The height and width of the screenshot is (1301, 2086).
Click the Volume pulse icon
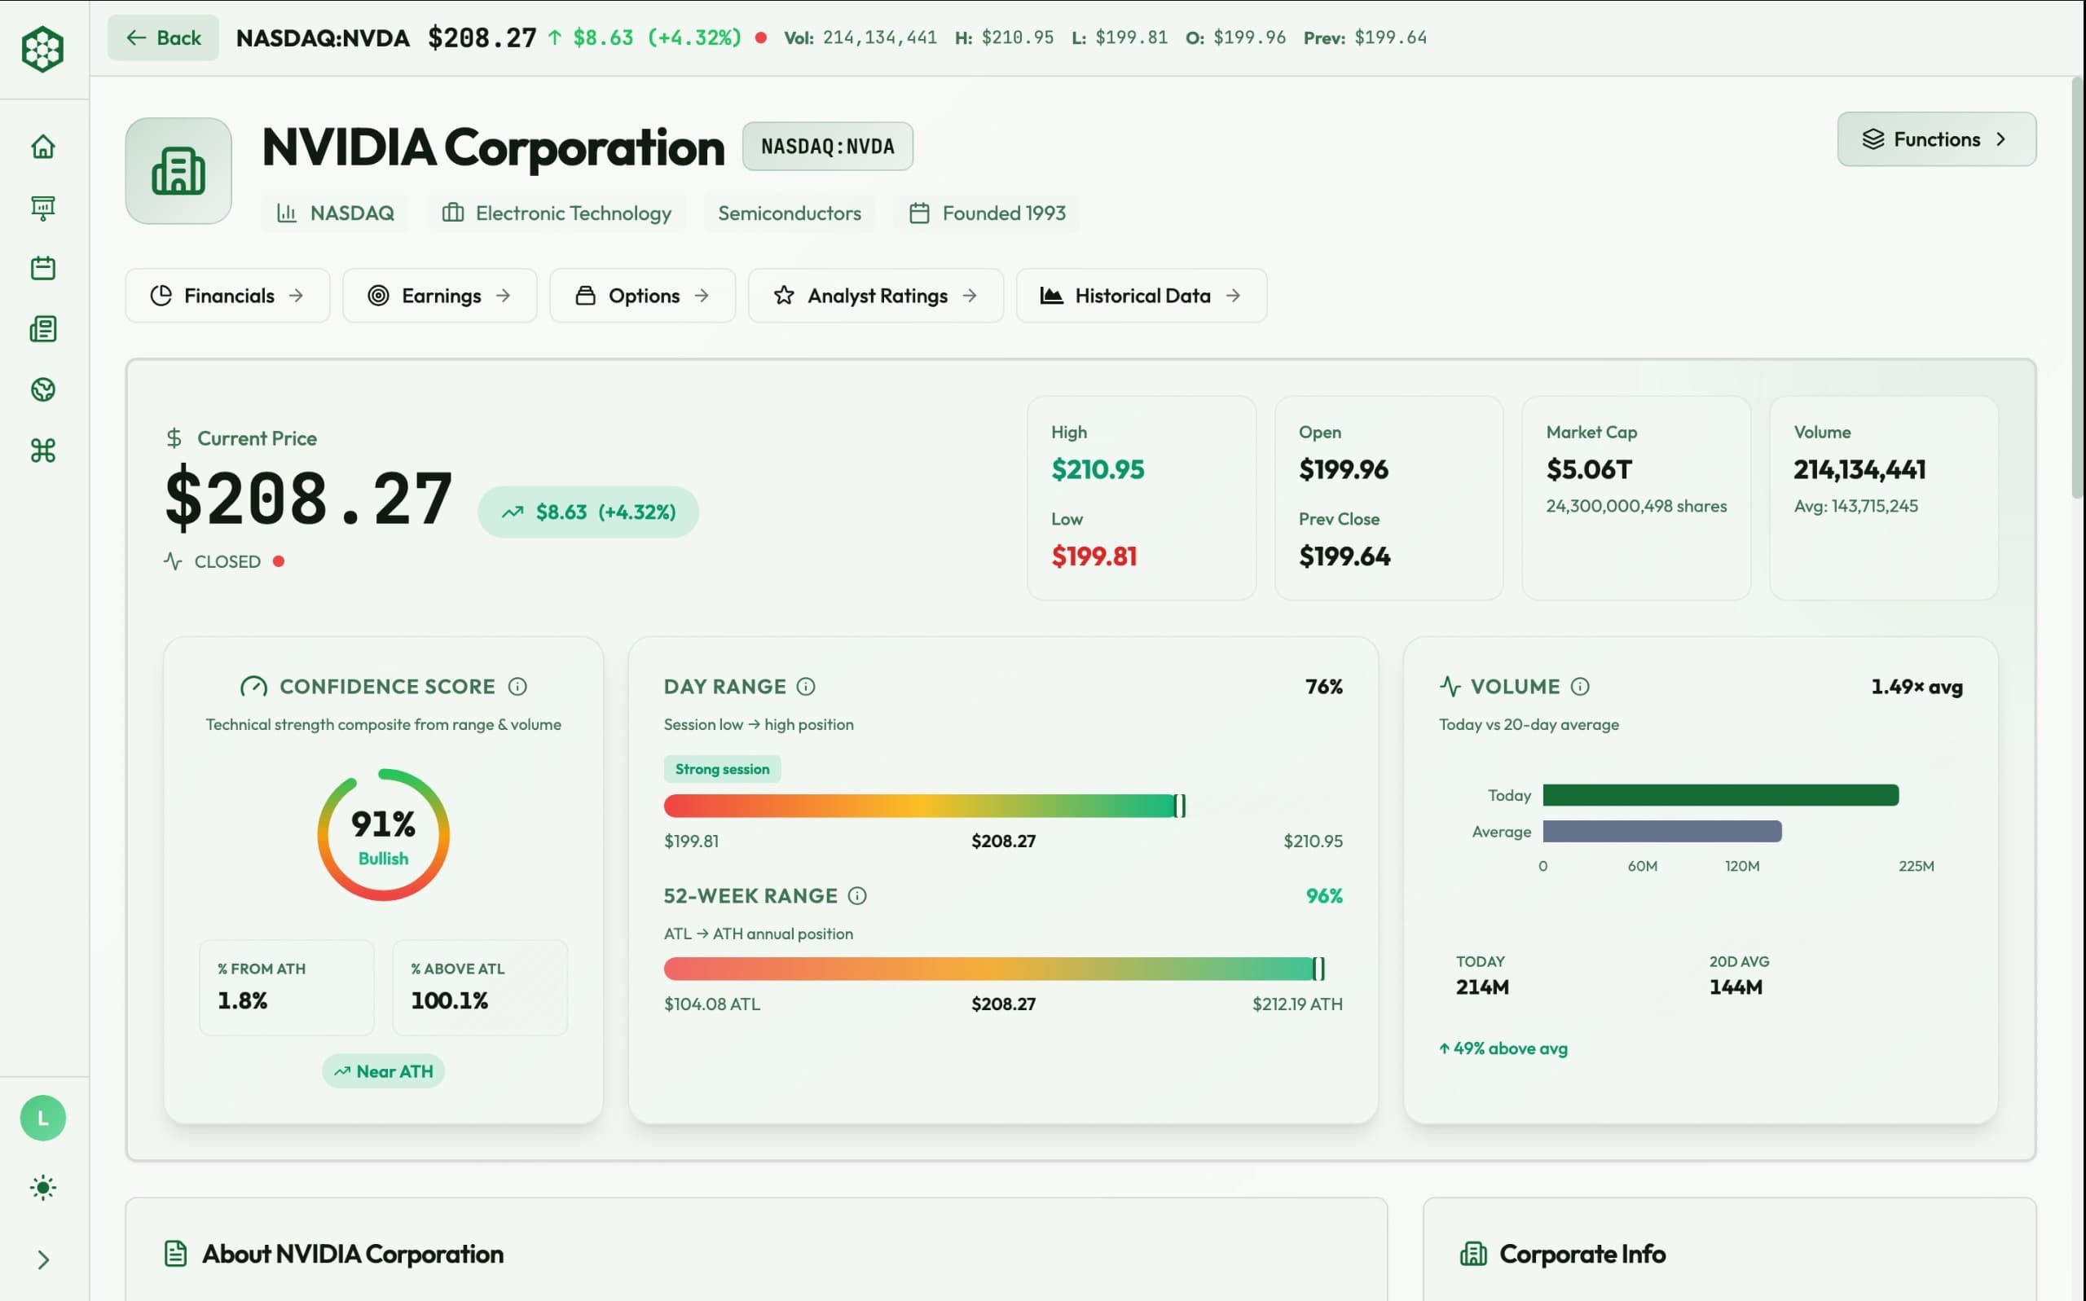[x=1450, y=687]
